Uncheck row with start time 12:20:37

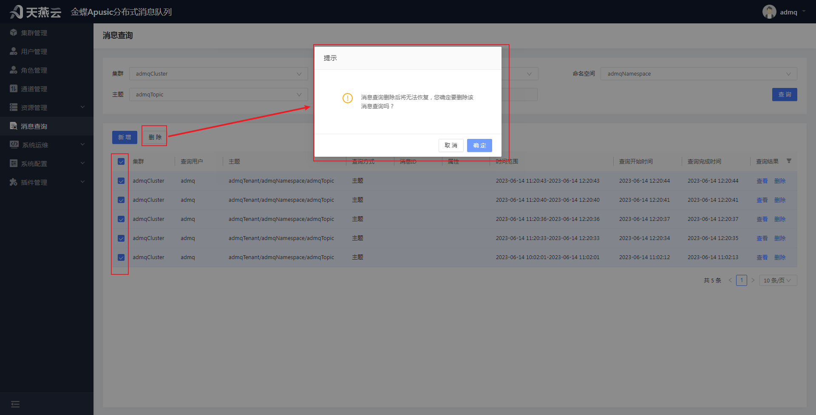point(121,219)
